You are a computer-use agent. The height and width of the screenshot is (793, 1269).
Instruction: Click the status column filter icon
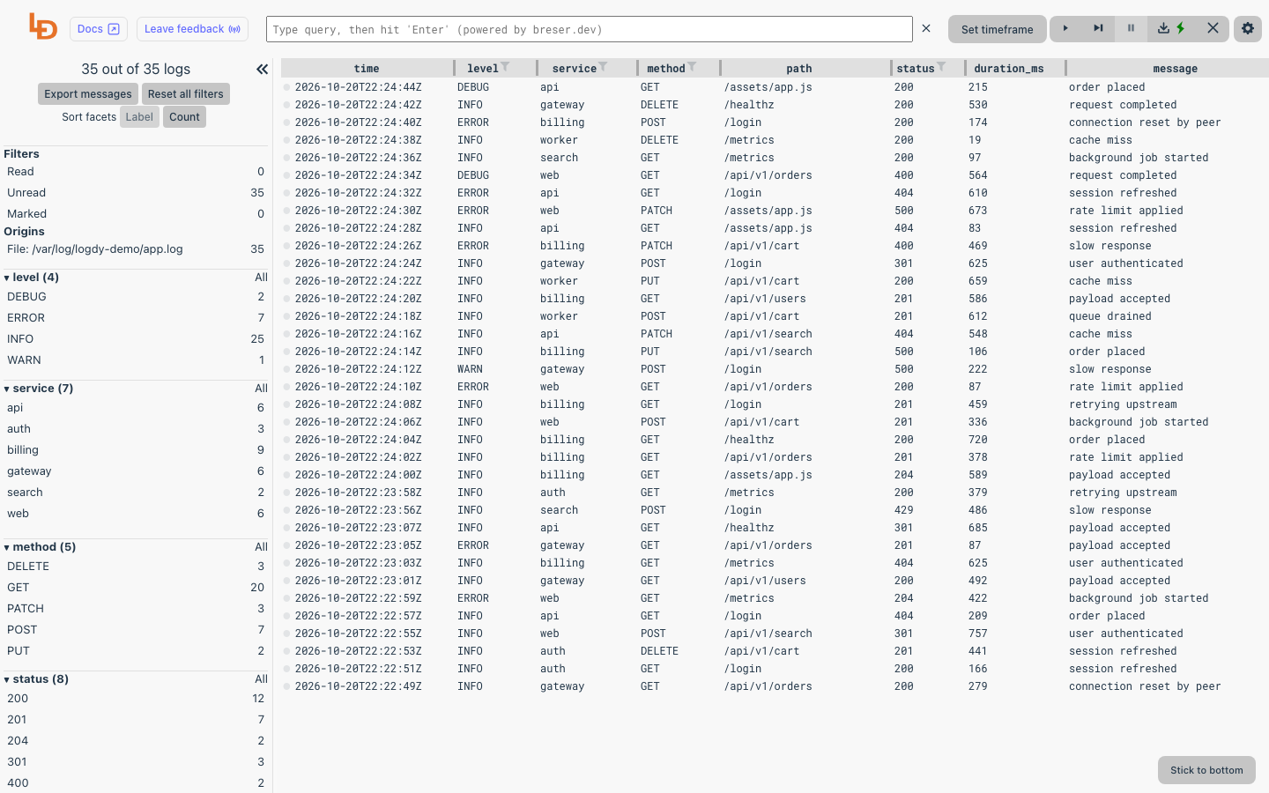(x=941, y=67)
